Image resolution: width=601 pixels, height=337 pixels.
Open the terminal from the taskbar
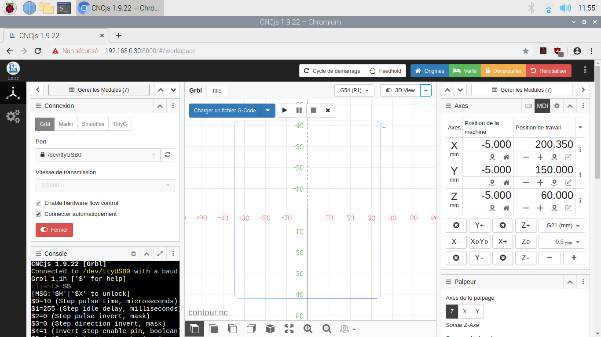pos(64,8)
